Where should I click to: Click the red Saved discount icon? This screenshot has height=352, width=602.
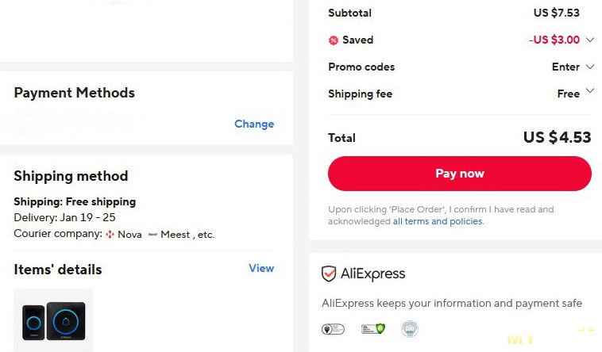tap(334, 40)
